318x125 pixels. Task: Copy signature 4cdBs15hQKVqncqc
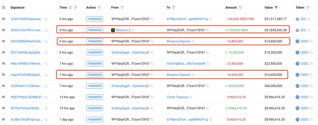[46, 119]
